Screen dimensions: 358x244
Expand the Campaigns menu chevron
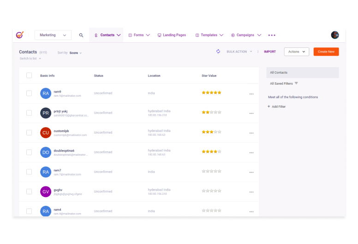pyautogui.click(x=259, y=35)
